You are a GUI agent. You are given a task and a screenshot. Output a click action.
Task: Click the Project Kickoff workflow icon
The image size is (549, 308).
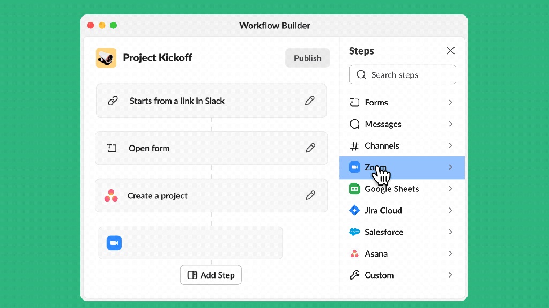(106, 58)
